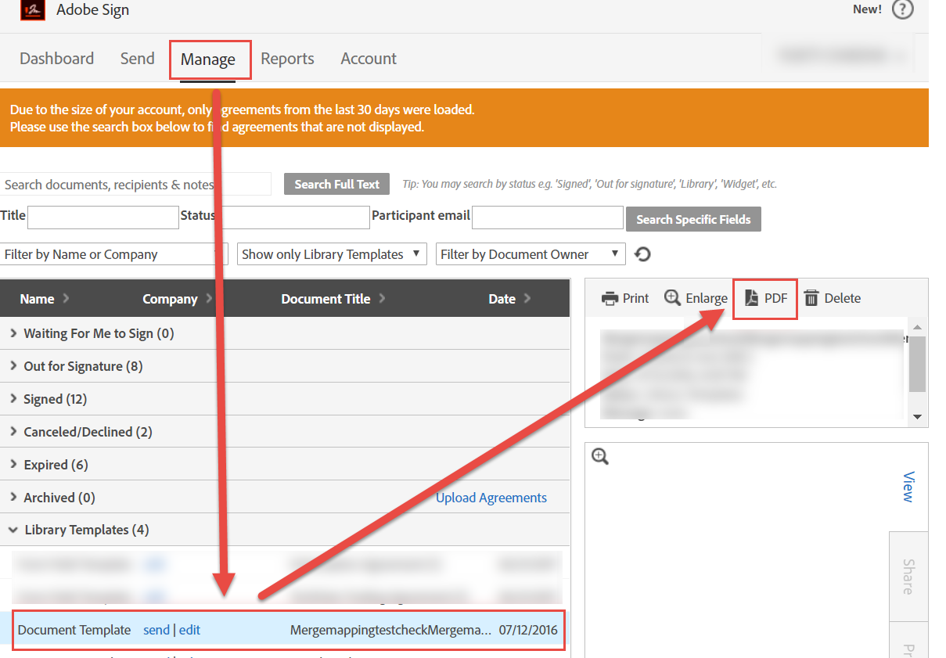
Task: Open the Account tab
Action: click(x=369, y=59)
